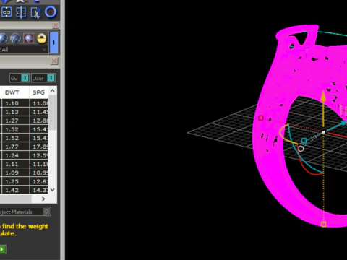Select the DWT cell showing 1.42
This screenshot has width=347, height=260.
[x=15, y=190]
